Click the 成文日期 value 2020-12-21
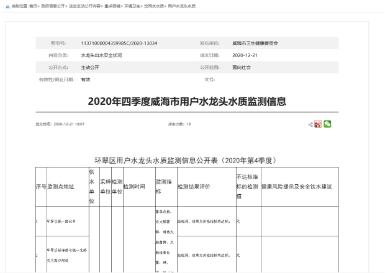Image resolution: width=385 pixels, height=273 pixels. pos(245,55)
